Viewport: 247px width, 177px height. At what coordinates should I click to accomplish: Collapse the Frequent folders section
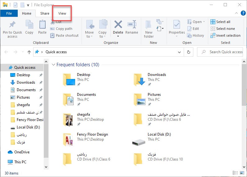(53, 65)
